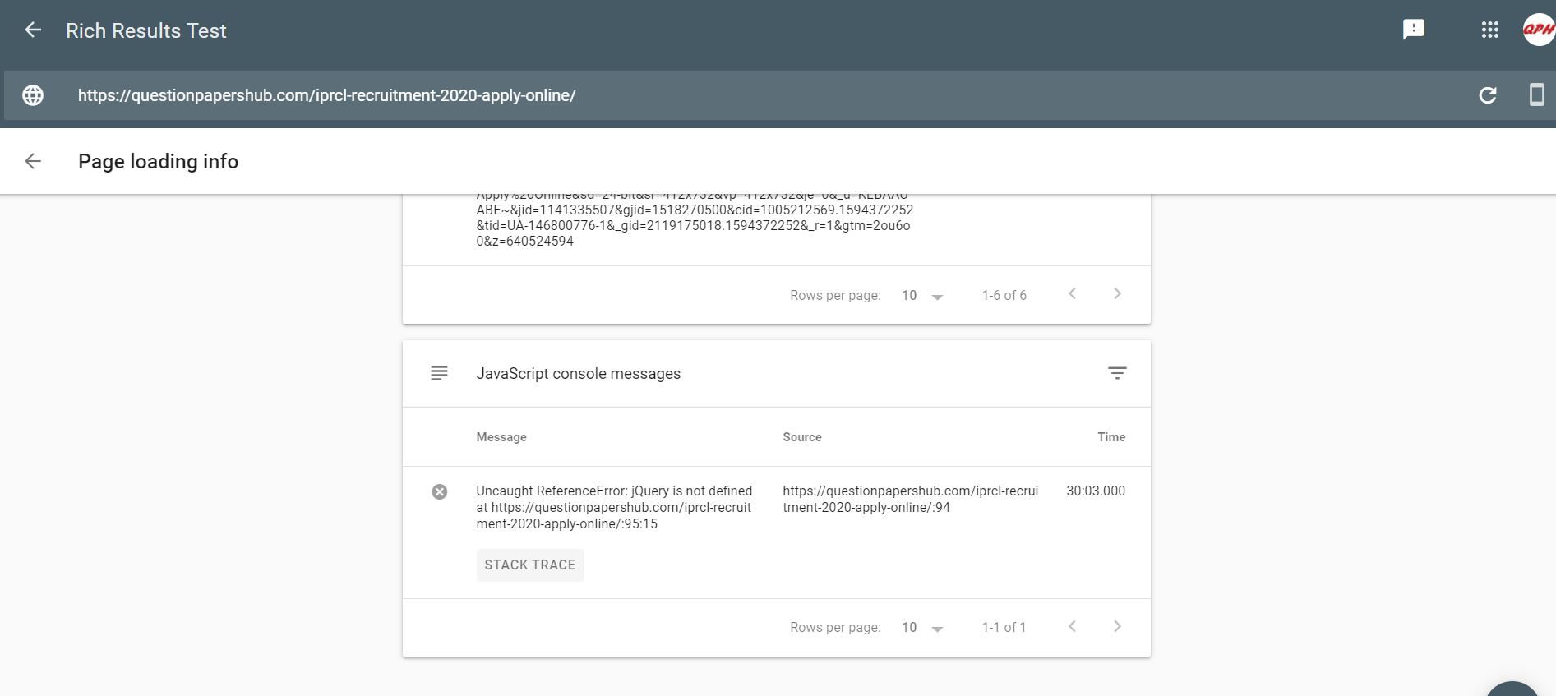Click the Source column header

(801, 437)
